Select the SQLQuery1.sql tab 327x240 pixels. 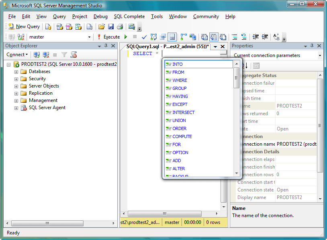click(x=168, y=47)
